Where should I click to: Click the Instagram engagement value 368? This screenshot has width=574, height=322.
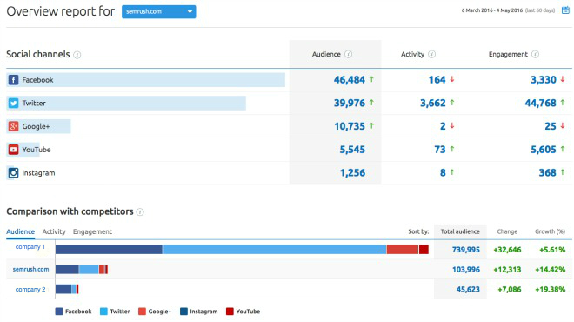coord(547,173)
